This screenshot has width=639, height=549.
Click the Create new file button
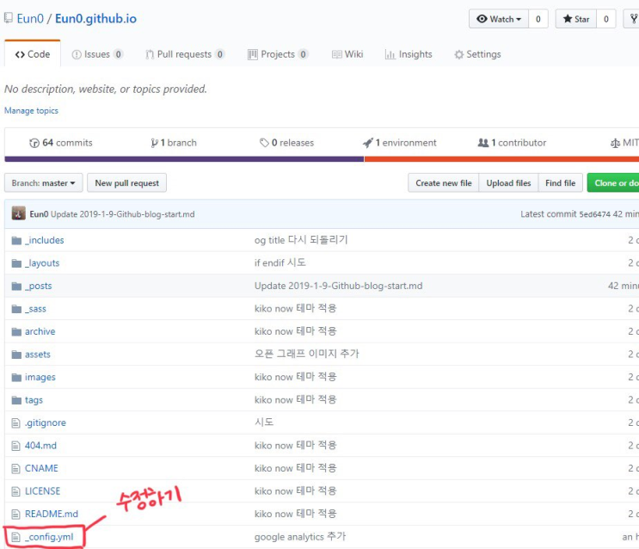tap(444, 182)
